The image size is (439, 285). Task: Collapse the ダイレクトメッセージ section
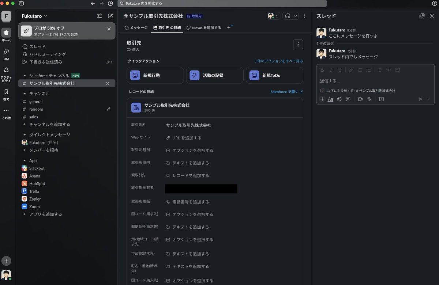click(x=25, y=135)
